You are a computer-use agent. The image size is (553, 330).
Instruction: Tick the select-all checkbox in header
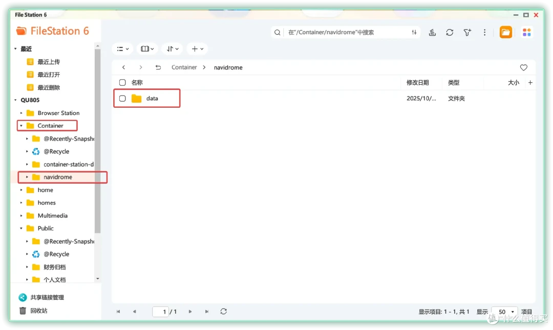click(x=122, y=83)
